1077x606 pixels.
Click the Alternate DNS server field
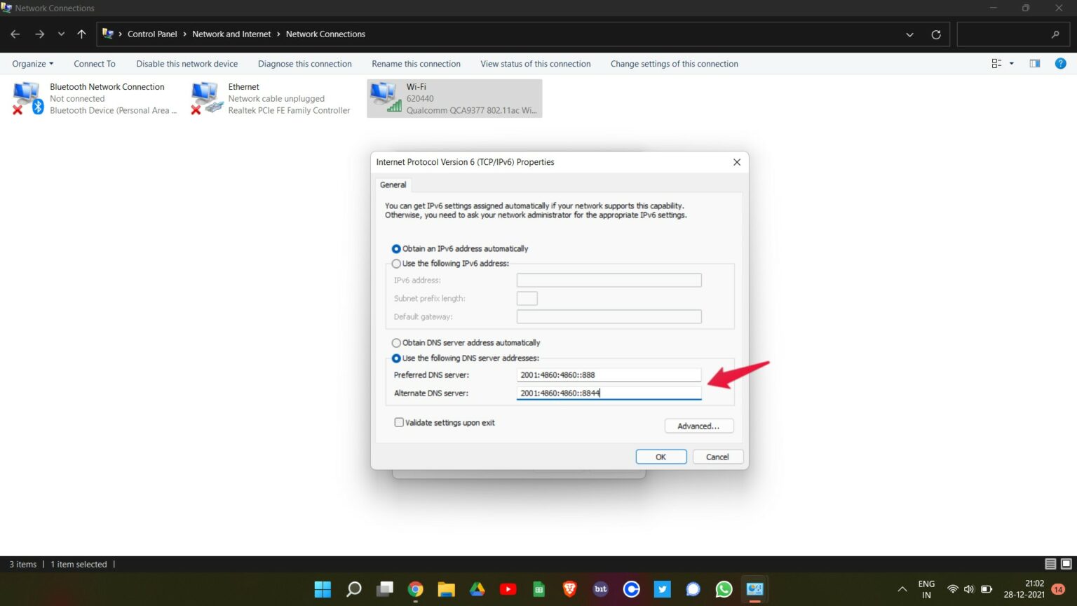click(x=609, y=393)
